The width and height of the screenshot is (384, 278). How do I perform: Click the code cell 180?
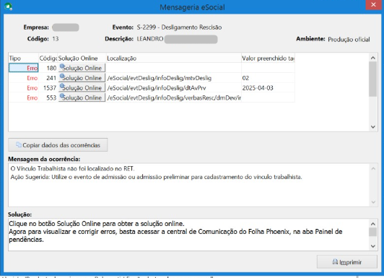tap(48, 68)
